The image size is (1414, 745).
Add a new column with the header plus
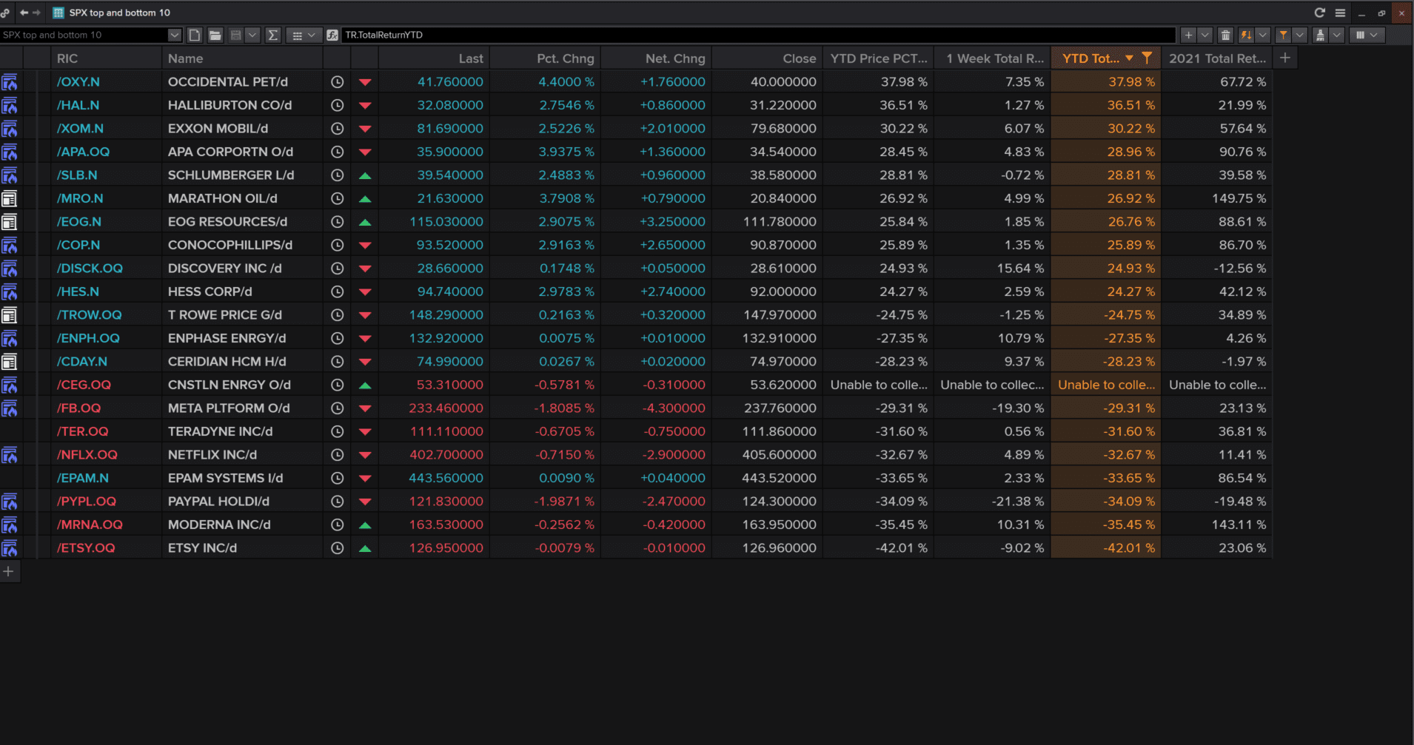tap(1285, 58)
